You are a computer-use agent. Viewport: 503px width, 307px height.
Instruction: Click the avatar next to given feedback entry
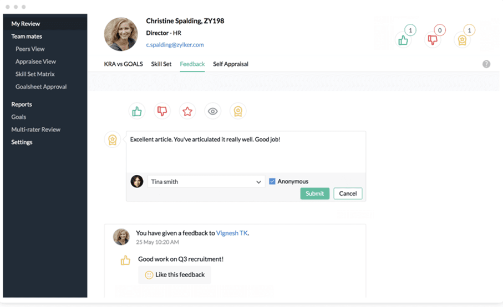coord(121,237)
